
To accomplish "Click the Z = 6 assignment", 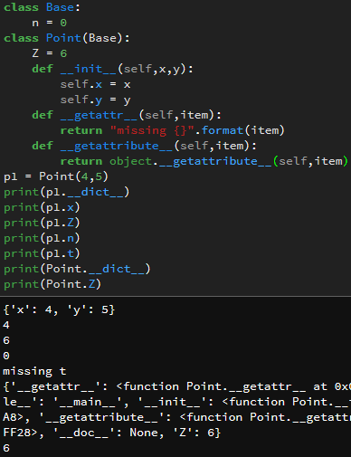I will [50, 53].
